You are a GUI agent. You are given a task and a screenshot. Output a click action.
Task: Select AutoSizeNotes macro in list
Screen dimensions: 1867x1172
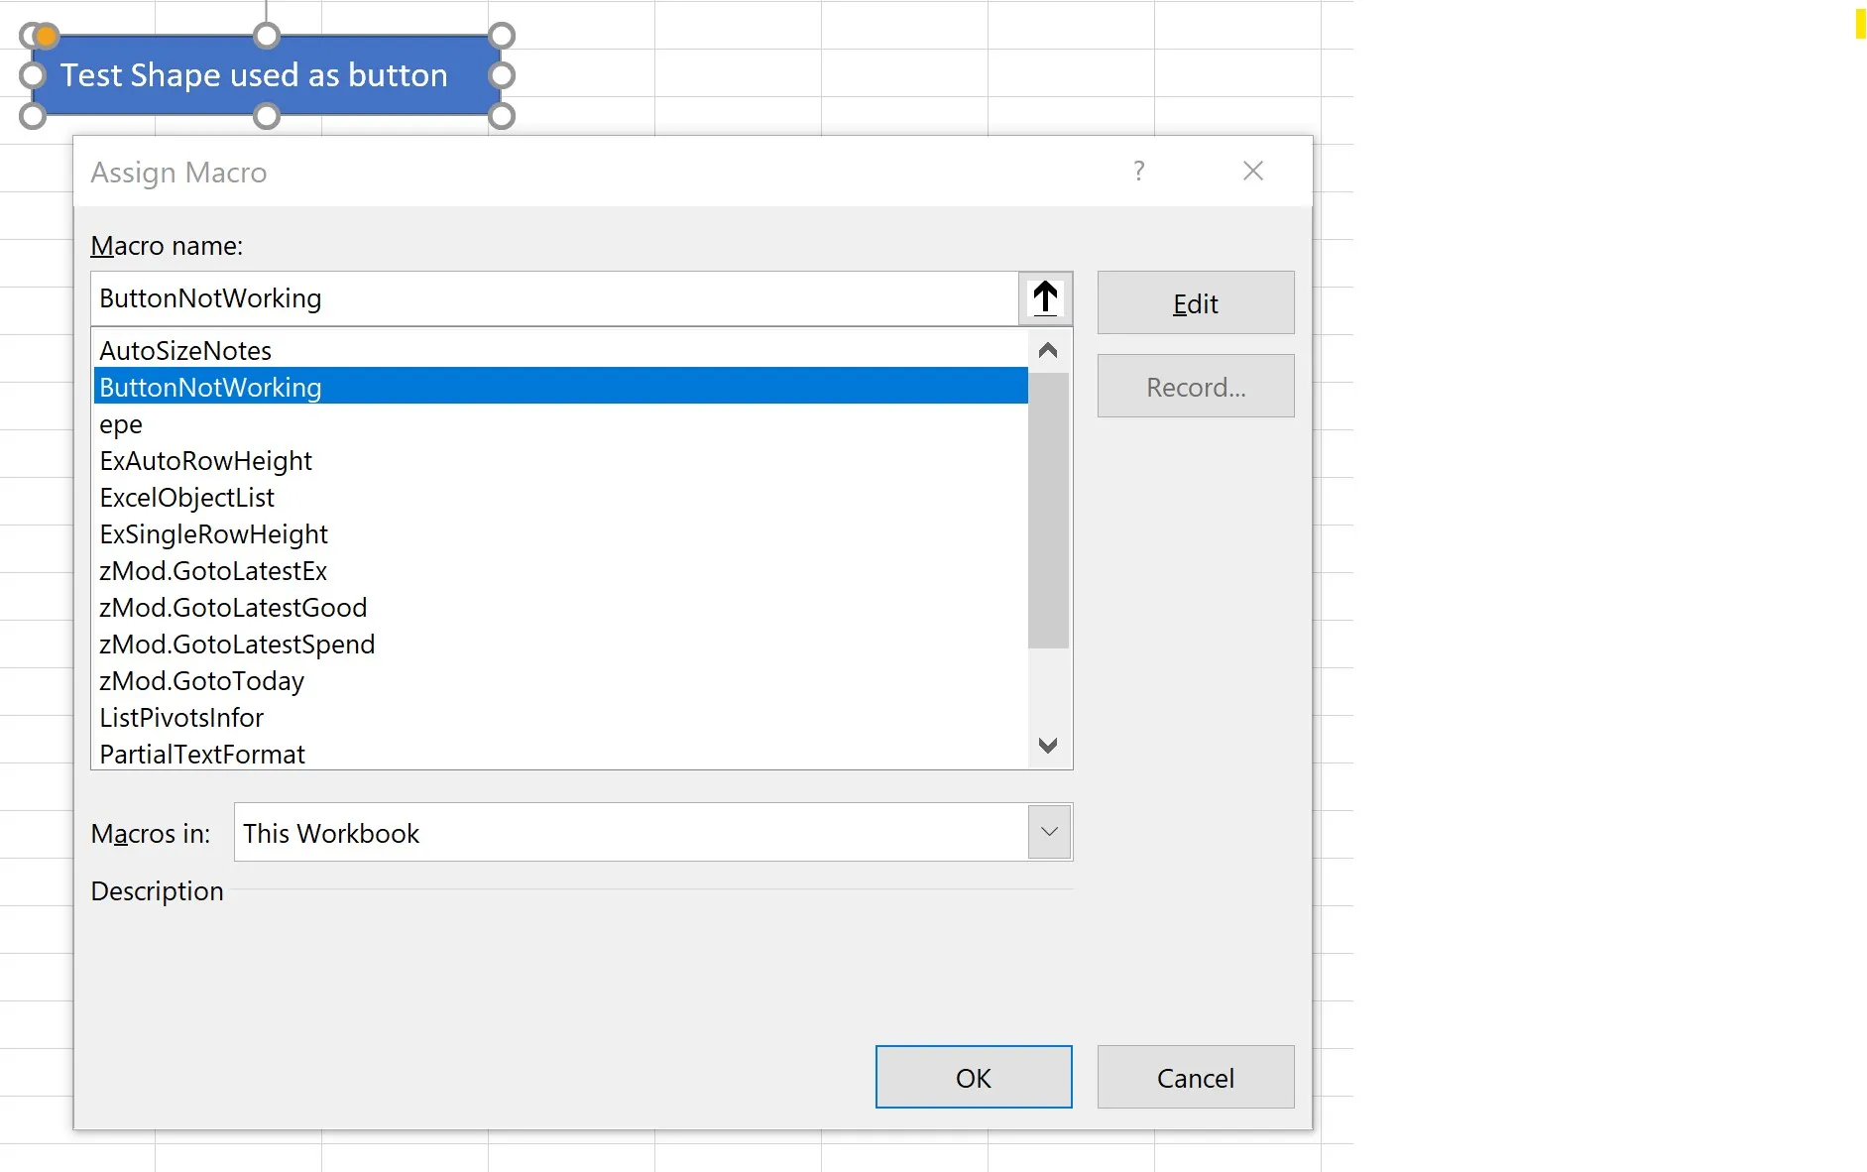point(185,351)
